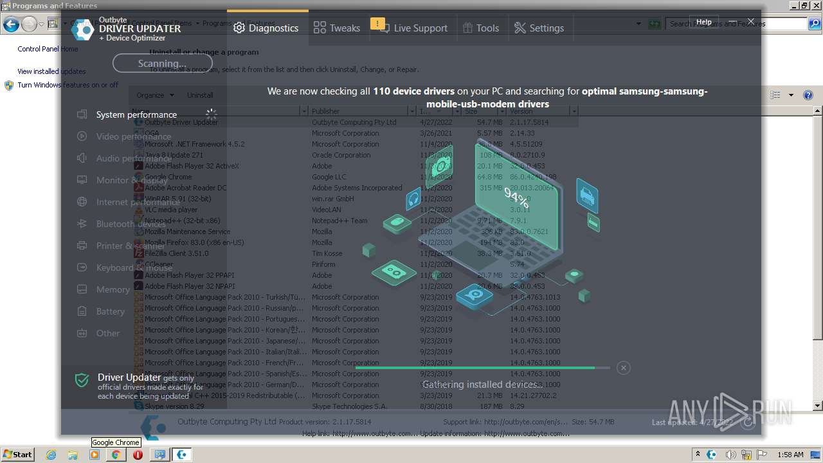Expand the Publisher column filter dropdown

point(412,111)
